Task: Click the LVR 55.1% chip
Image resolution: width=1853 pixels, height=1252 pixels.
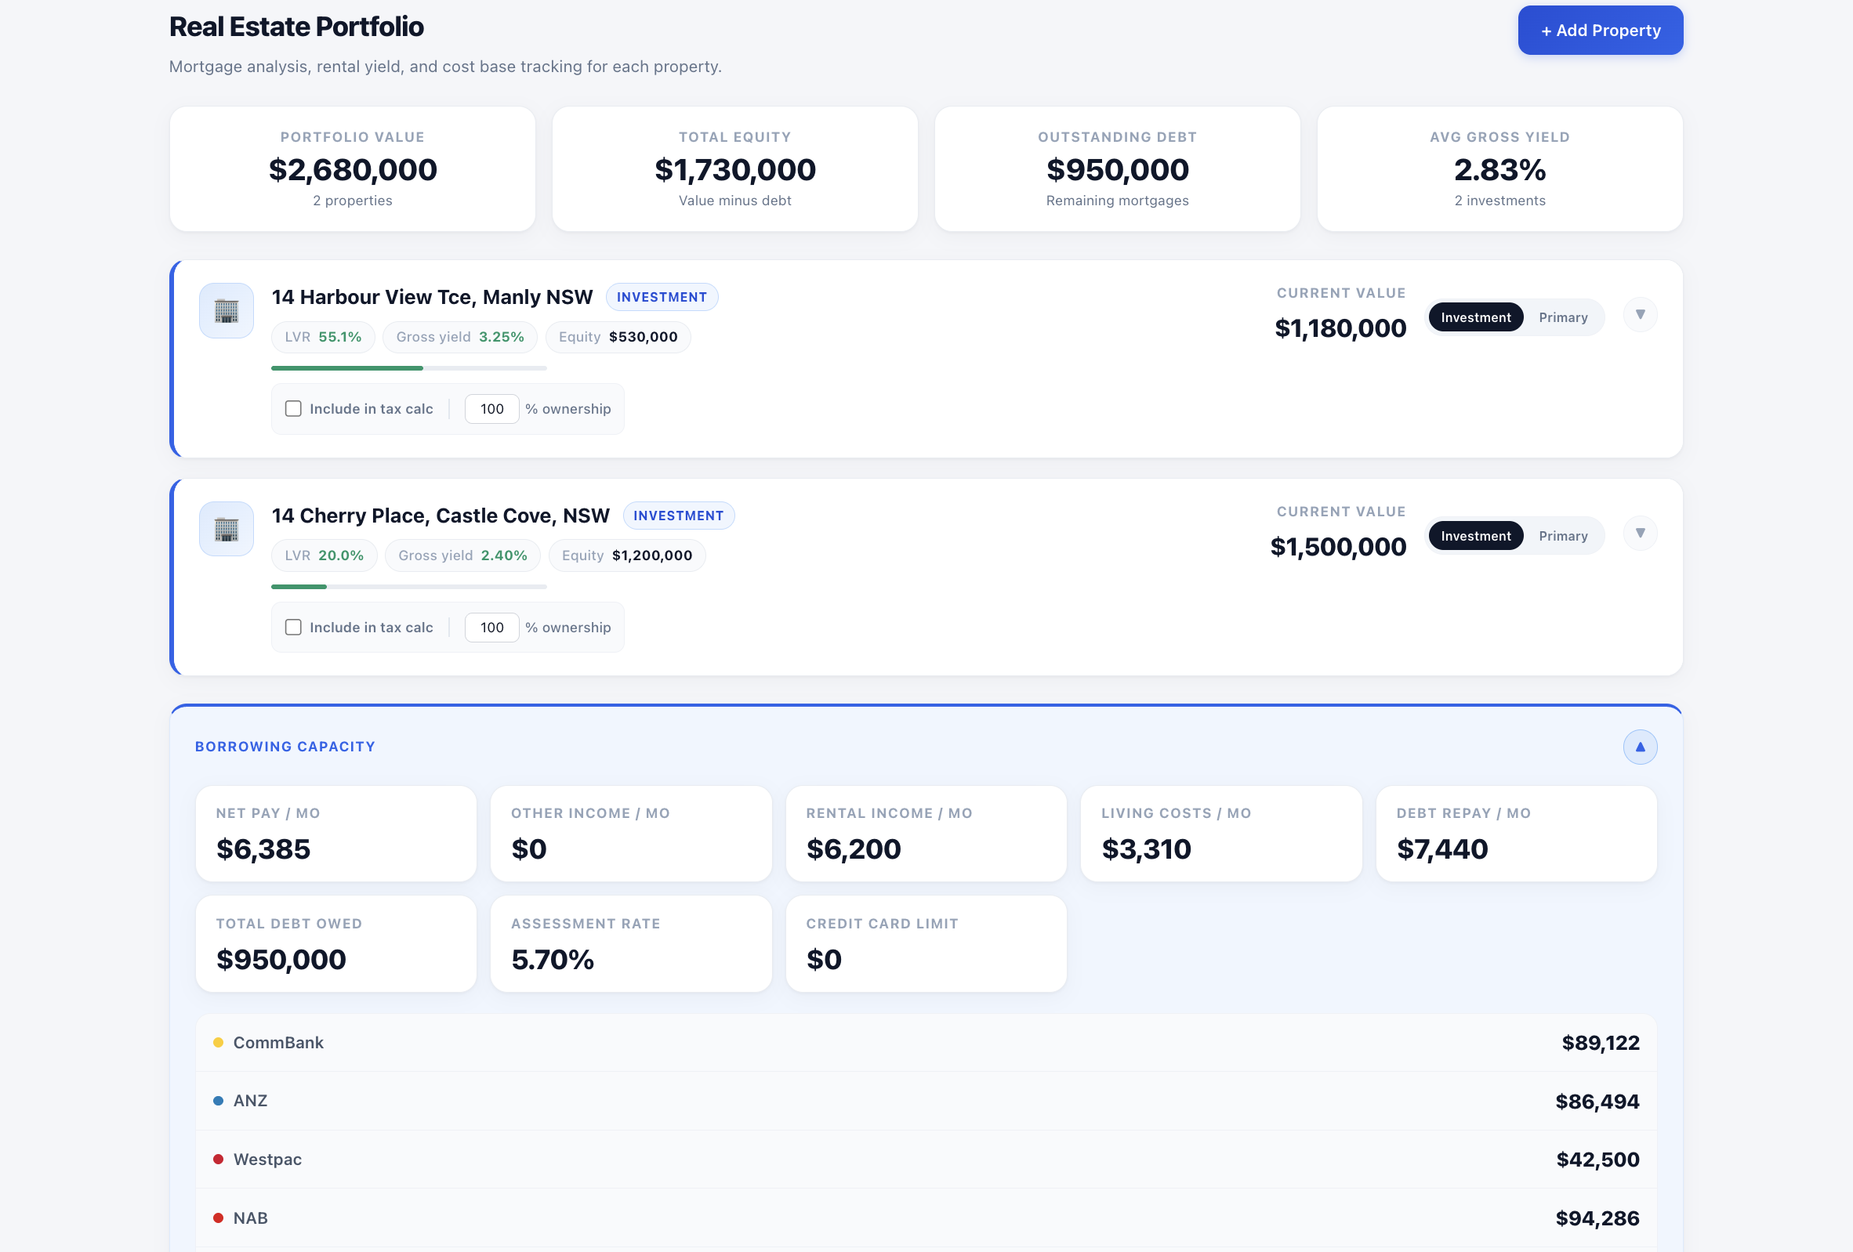Action: [x=323, y=337]
